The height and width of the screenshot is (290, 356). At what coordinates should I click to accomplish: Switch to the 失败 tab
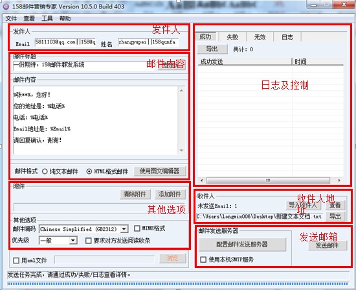pos(232,37)
